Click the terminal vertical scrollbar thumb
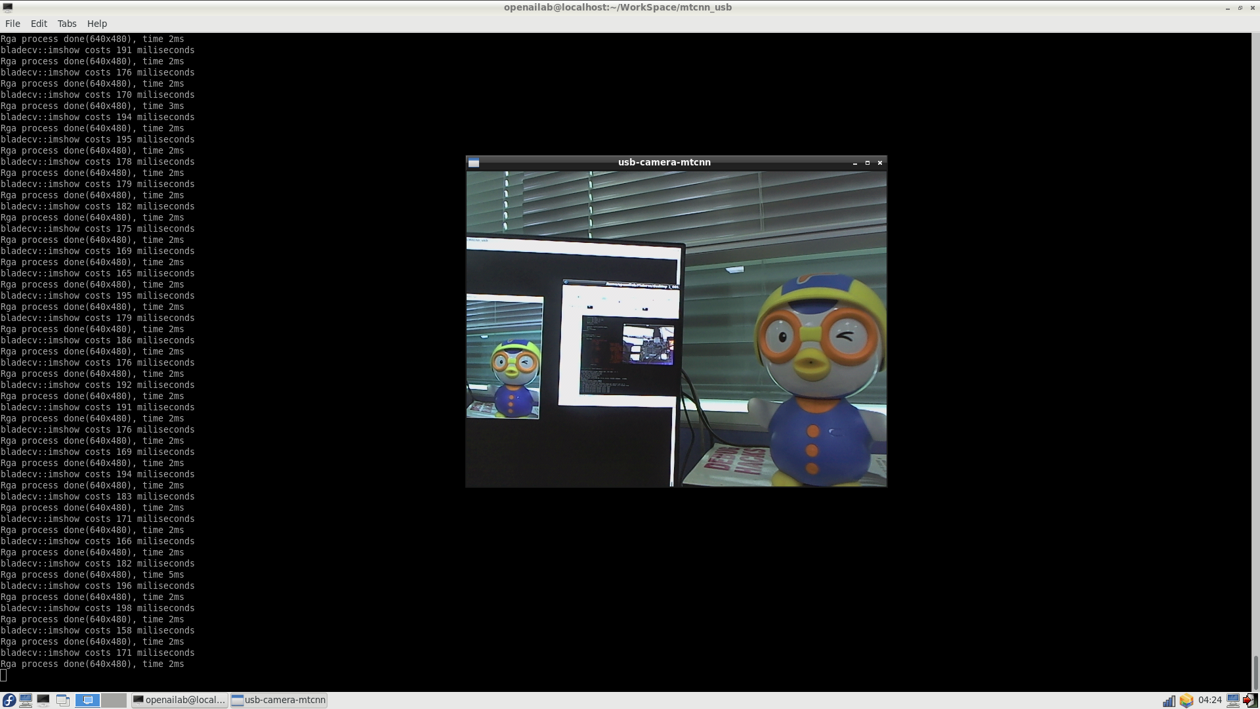The width and height of the screenshot is (1260, 709). click(x=1255, y=673)
